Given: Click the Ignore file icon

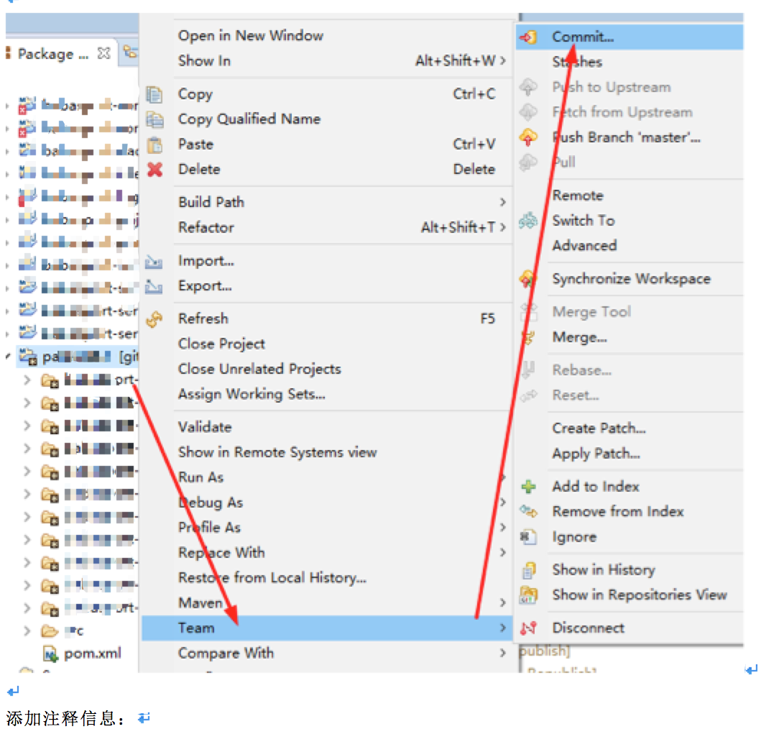Looking at the screenshot, I should (528, 537).
